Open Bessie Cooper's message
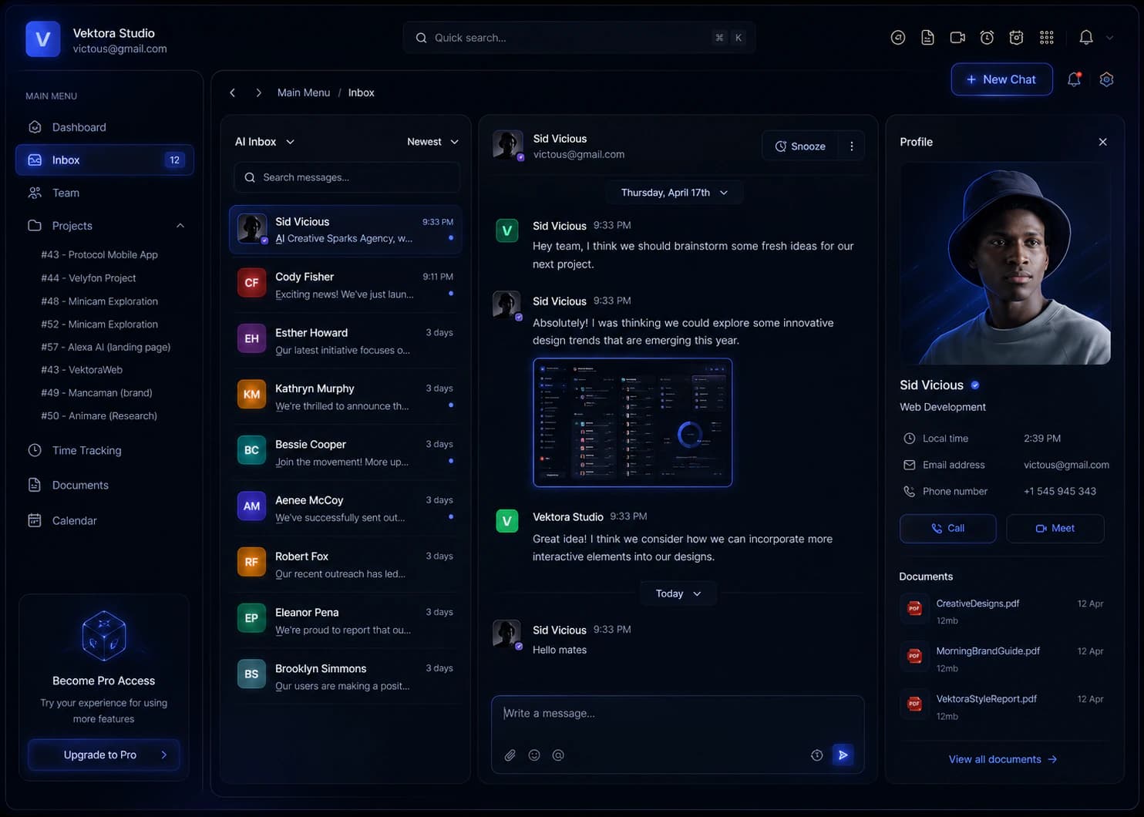This screenshot has height=817, width=1144. click(x=345, y=452)
